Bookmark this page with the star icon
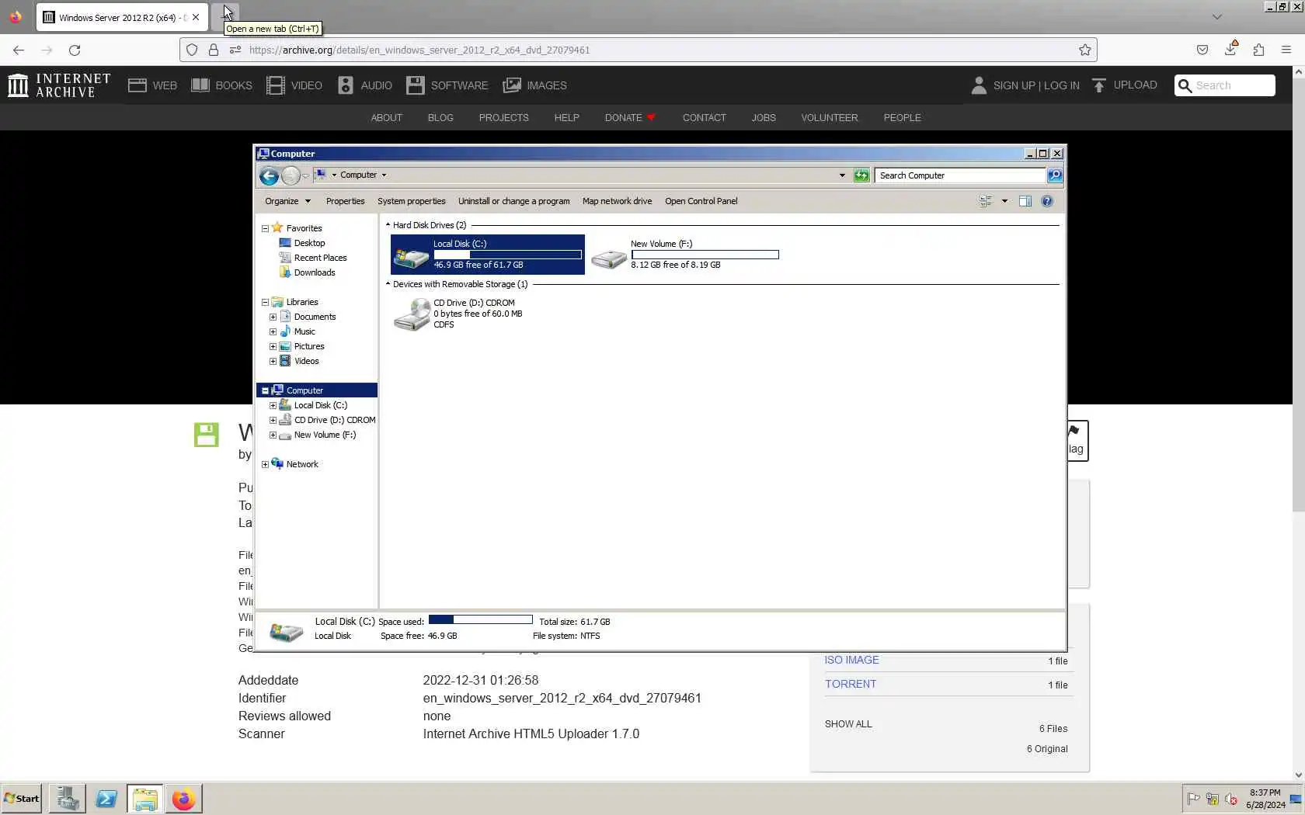This screenshot has height=815, width=1305. coord(1085,50)
